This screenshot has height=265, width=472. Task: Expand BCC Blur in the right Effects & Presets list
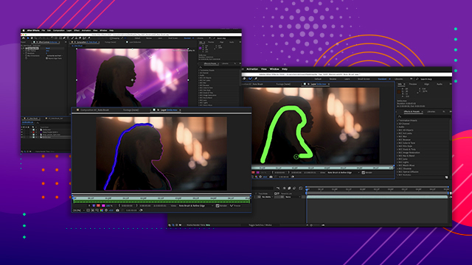(398, 136)
